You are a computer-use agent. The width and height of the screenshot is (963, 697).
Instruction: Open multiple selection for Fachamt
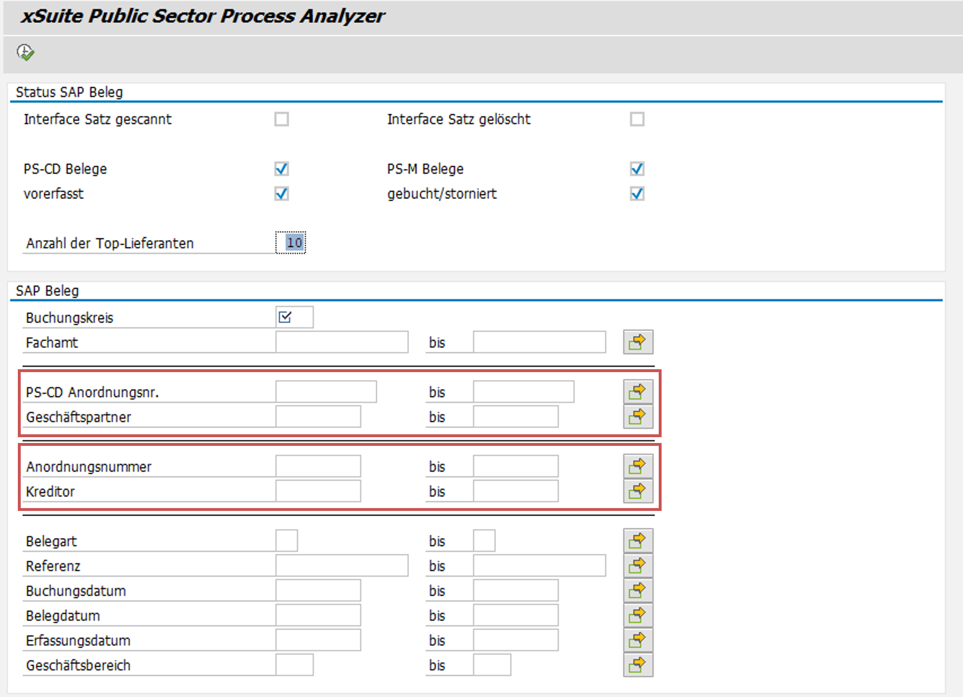click(637, 342)
